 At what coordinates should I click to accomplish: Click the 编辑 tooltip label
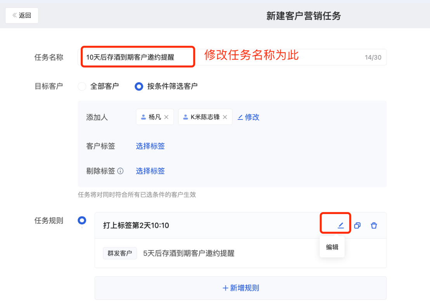click(332, 247)
